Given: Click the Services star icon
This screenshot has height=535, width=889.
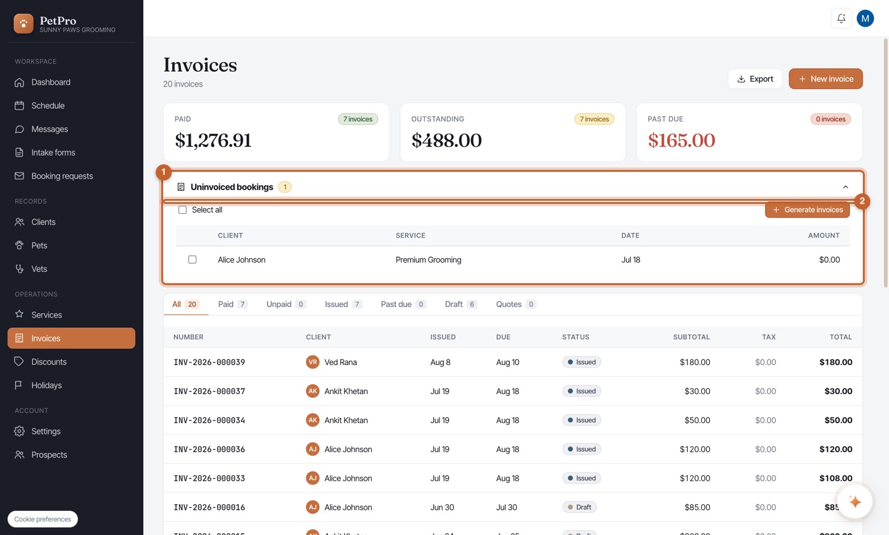Looking at the screenshot, I should 19,314.
